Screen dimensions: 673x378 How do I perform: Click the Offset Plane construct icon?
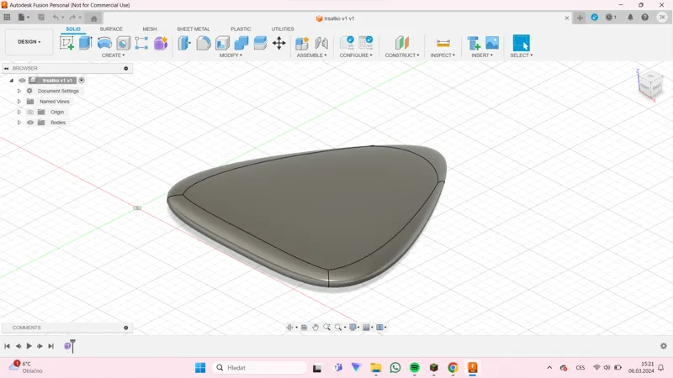[402, 43]
